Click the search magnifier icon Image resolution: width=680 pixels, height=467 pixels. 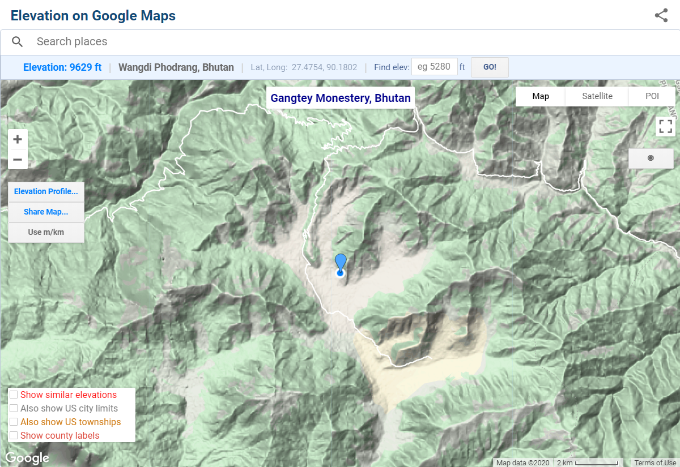(18, 41)
